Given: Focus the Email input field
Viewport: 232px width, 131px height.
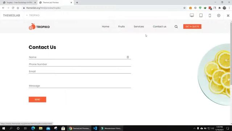Looking at the screenshot, I should click(x=80, y=71).
